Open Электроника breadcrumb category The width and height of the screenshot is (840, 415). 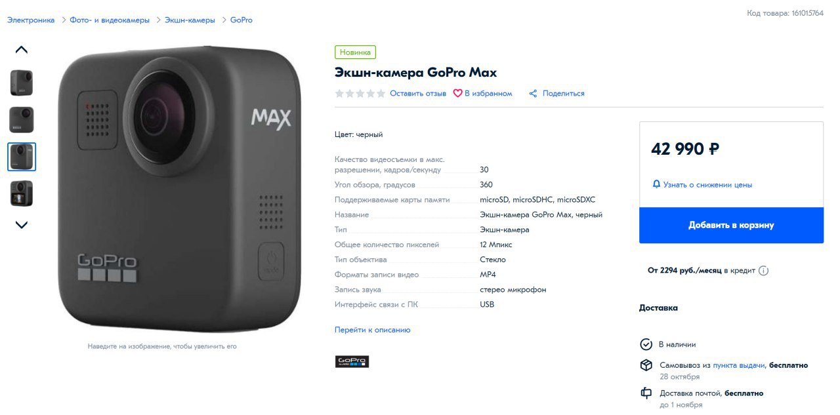[x=31, y=20]
